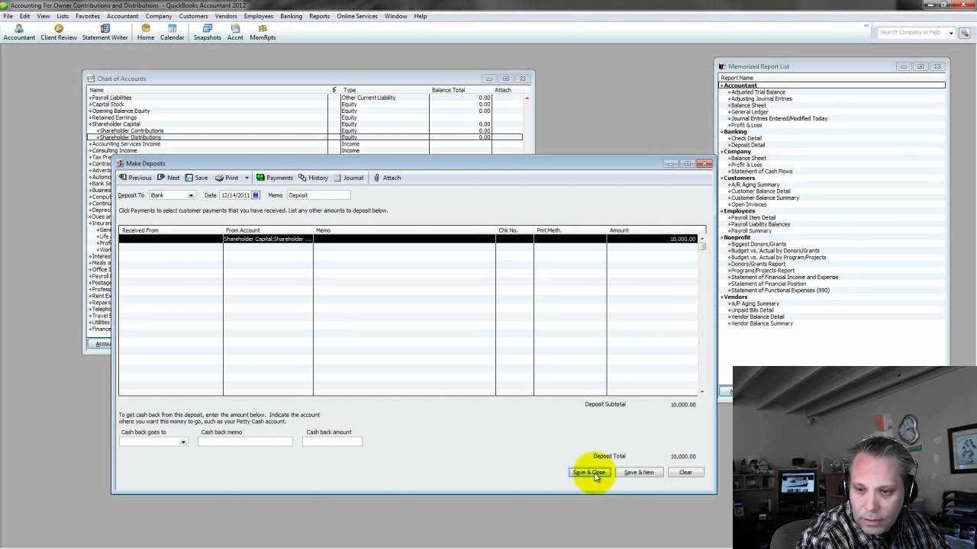Click the Clear button
The image size is (977, 549).
click(x=685, y=472)
